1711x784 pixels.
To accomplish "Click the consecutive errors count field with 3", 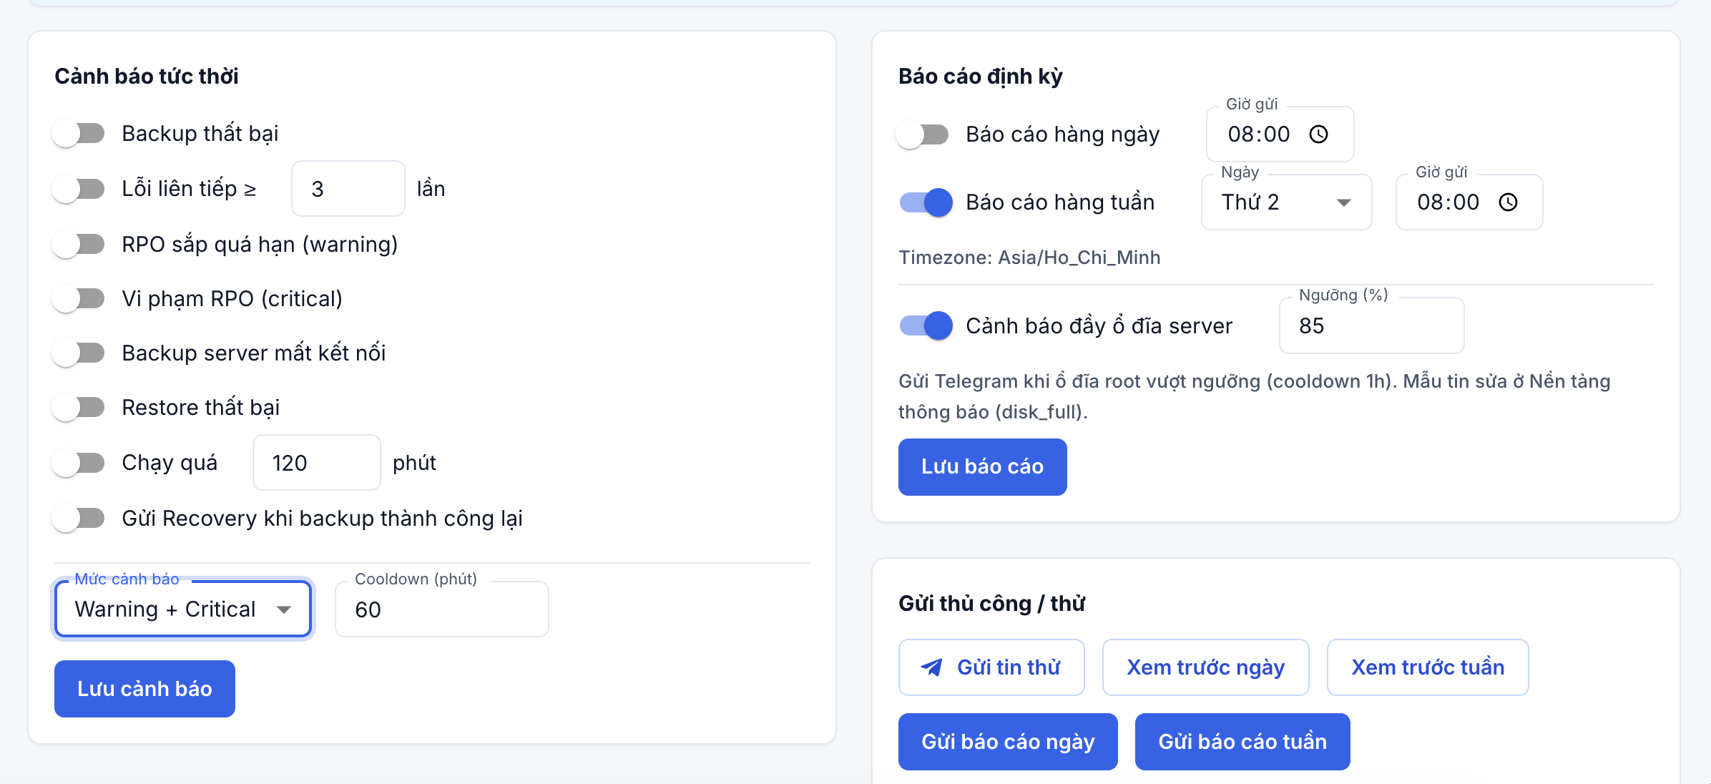I will [348, 188].
